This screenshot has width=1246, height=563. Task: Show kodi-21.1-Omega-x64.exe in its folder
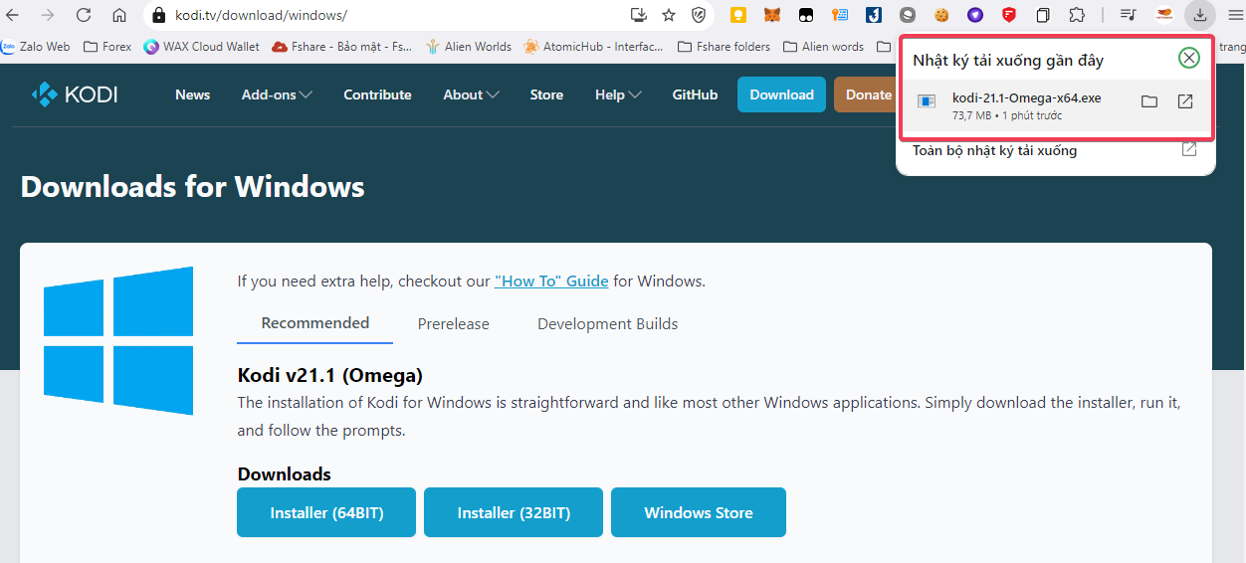coord(1149,101)
